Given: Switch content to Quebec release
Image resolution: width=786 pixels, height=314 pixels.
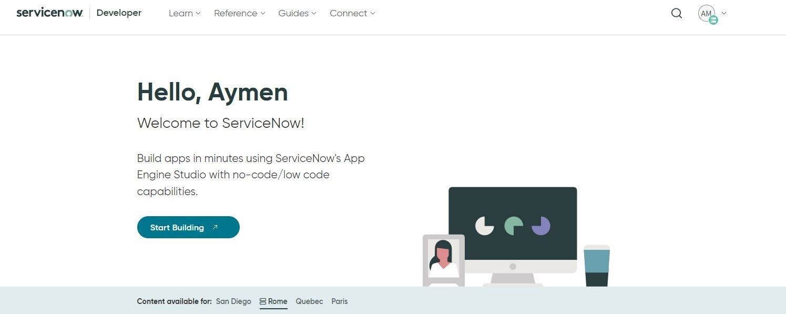Looking at the screenshot, I should (309, 301).
